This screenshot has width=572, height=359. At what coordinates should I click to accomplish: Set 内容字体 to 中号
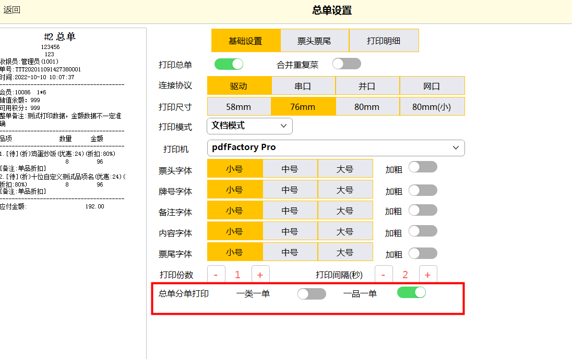290,231
